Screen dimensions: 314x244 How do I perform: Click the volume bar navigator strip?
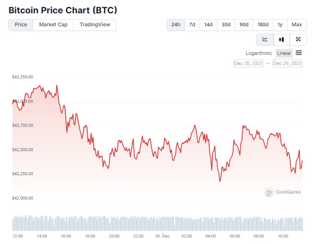tap(157, 223)
